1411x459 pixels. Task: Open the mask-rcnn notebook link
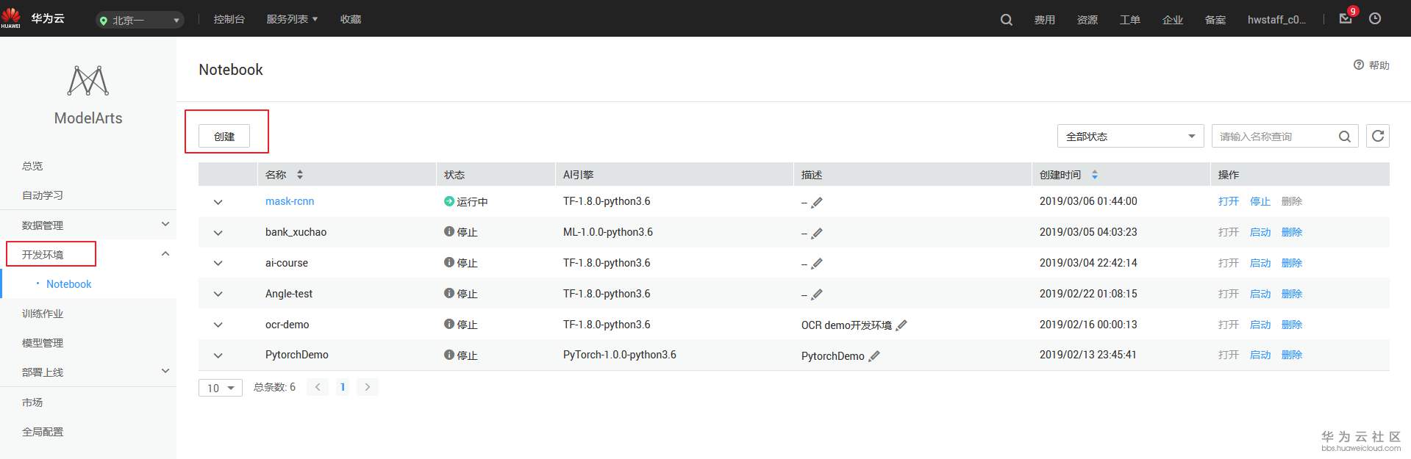click(290, 201)
